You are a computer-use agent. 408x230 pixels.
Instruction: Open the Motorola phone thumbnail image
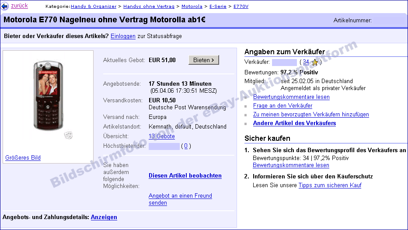point(48,95)
